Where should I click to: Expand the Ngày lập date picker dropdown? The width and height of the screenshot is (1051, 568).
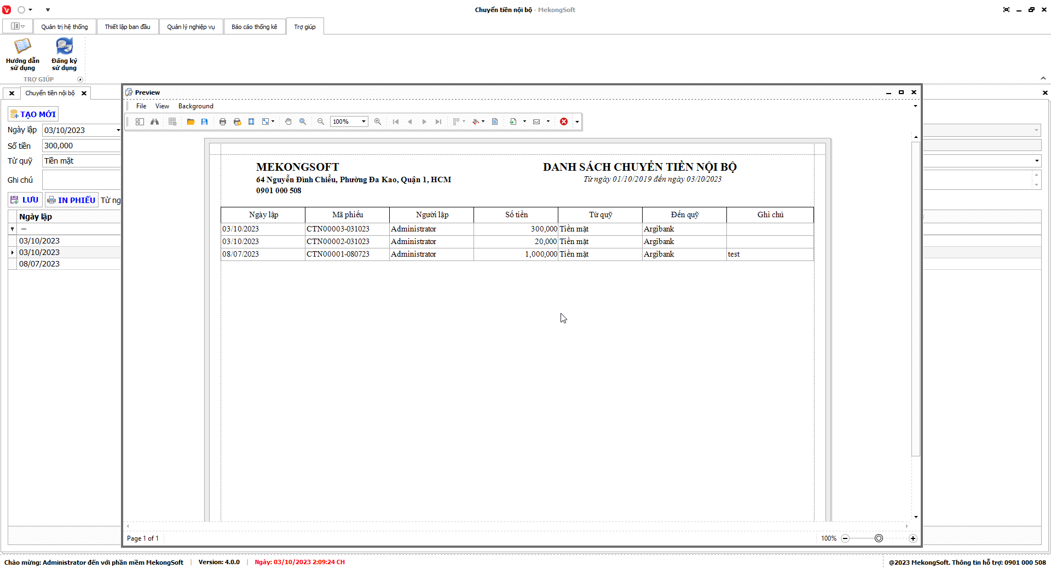click(118, 130)
